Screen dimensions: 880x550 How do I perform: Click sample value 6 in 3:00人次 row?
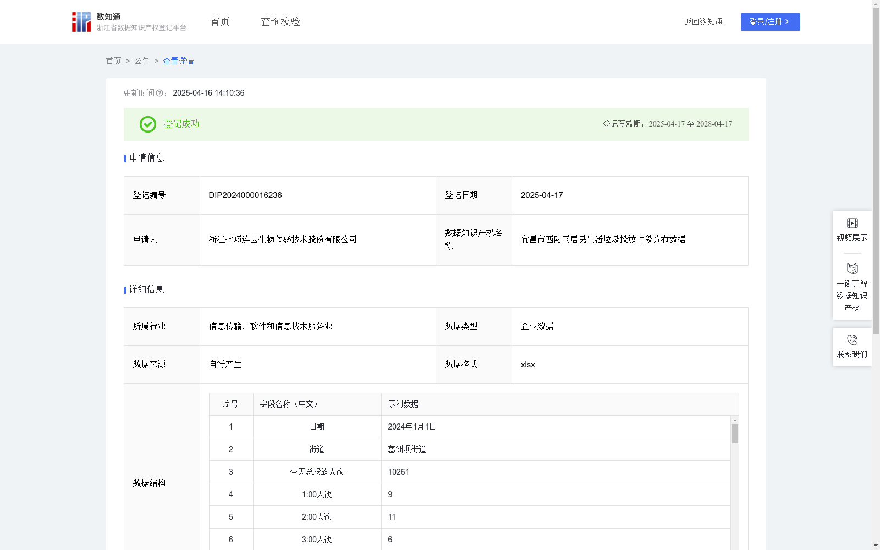coord(390,540)
